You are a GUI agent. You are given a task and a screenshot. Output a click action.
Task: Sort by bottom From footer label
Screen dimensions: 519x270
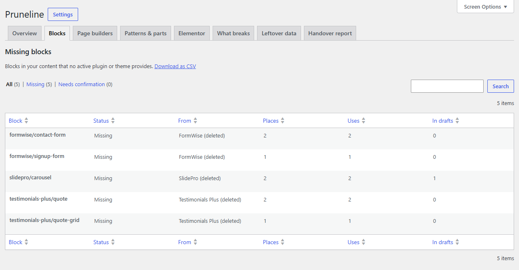(x=185, y=242)
